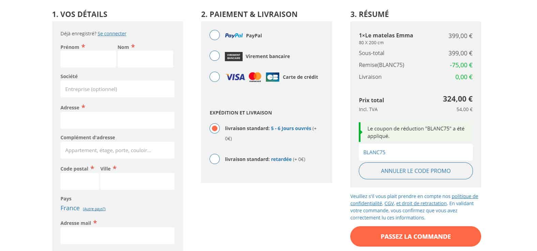The height and width of the screenshot is (251, 537).
Task: Select Virement bancaire radio button
Action: click(215, 56)
